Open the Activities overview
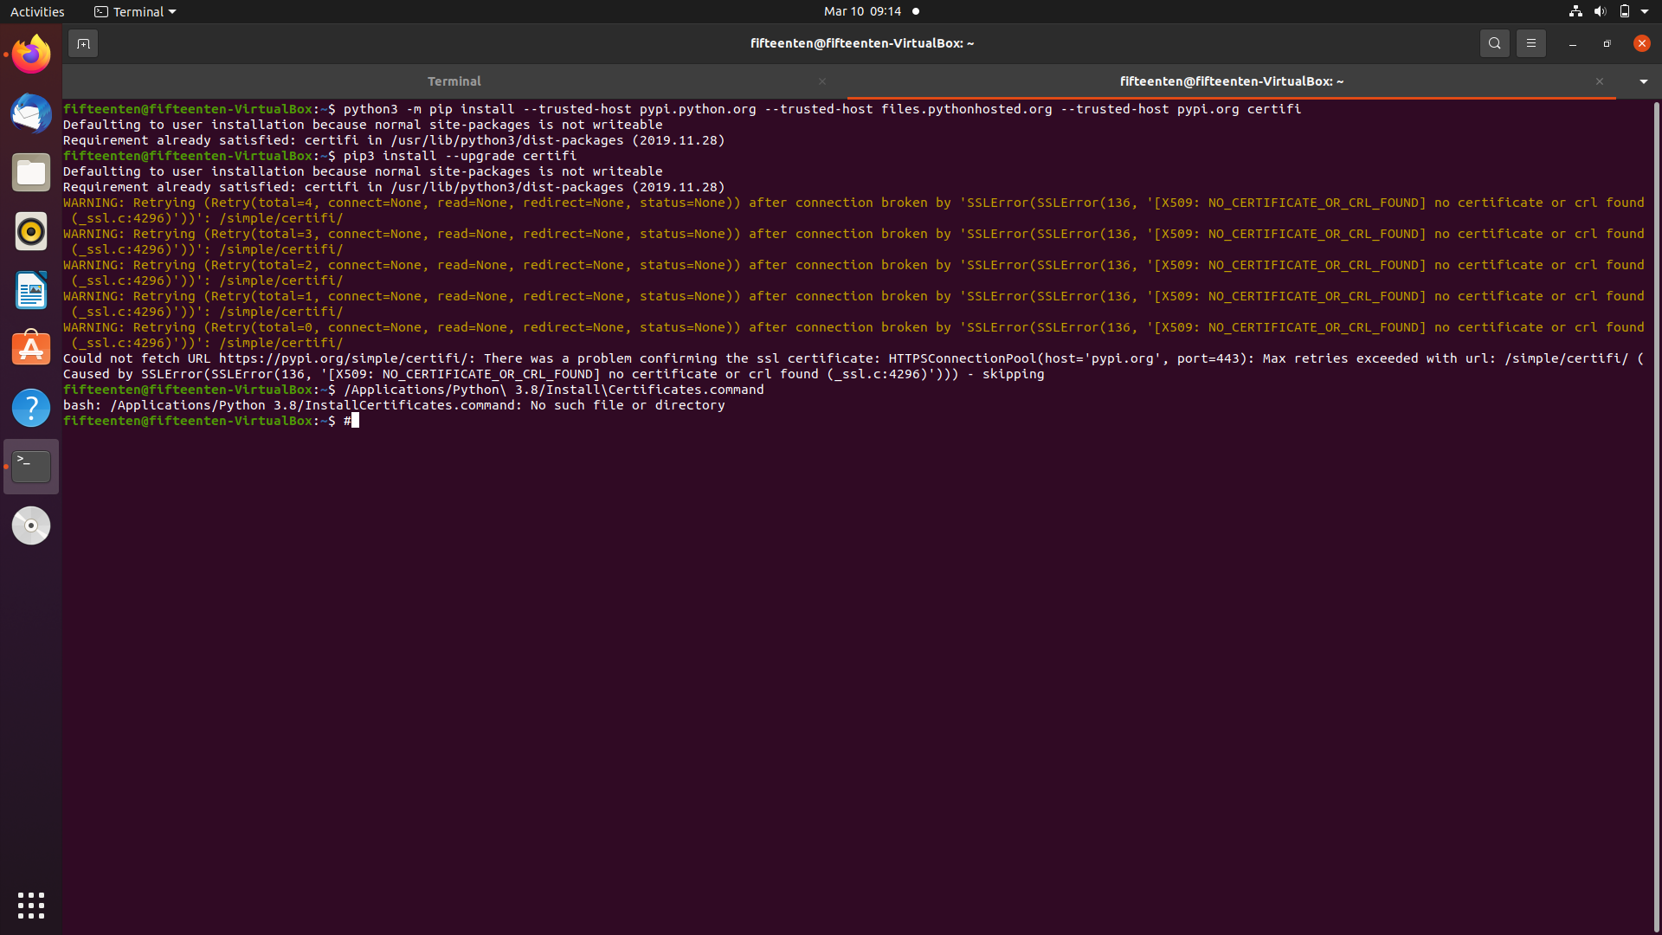This screenshot has width=1662, height=935. coord(37,11)
